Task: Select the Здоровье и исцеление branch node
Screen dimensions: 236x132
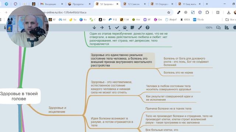Action: [57, 110]
